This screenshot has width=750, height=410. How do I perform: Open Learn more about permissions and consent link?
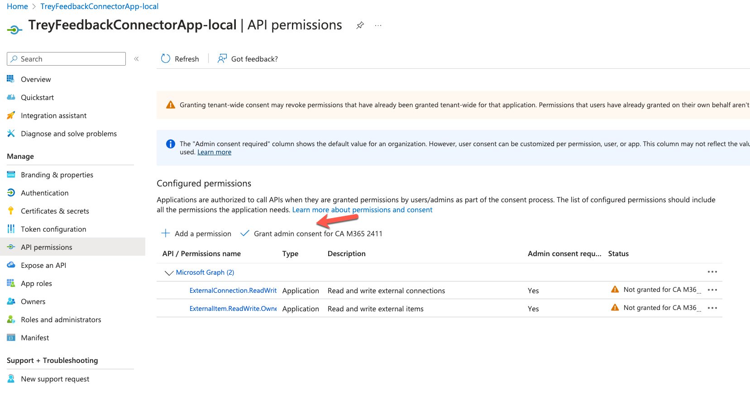362,210
